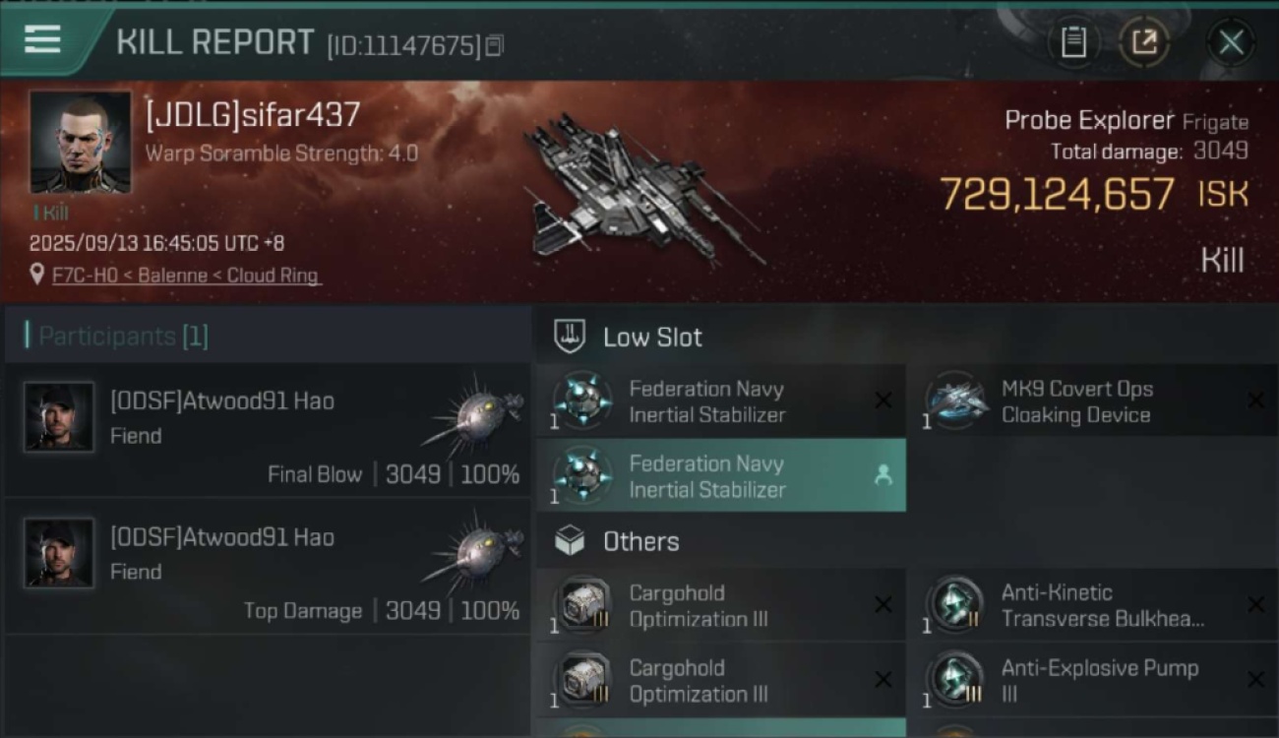Close the kill report window

(1231, 42)
